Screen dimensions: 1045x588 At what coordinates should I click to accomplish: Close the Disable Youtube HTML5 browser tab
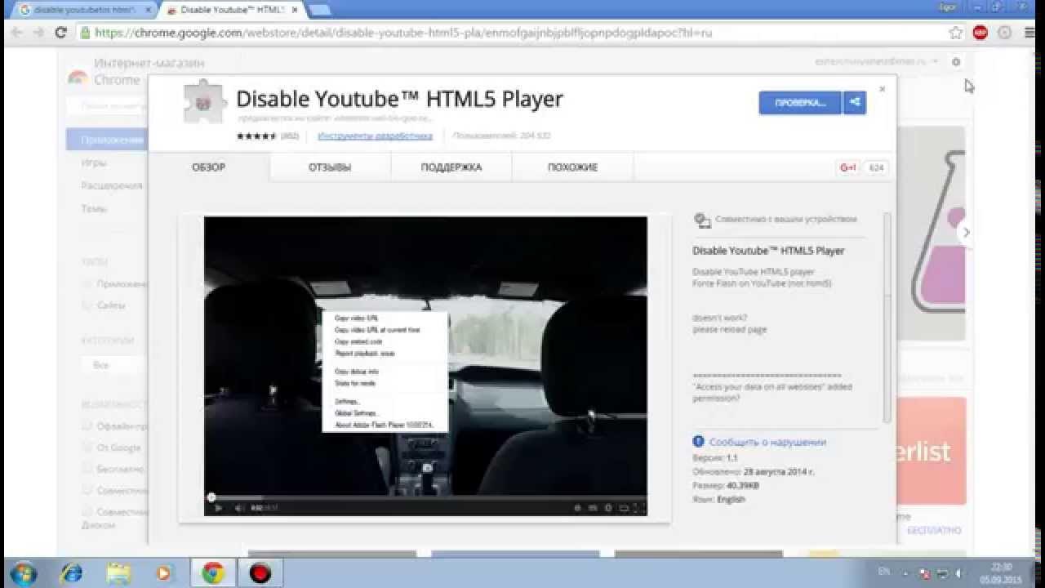pyautogui.click(x=295, y=10)
